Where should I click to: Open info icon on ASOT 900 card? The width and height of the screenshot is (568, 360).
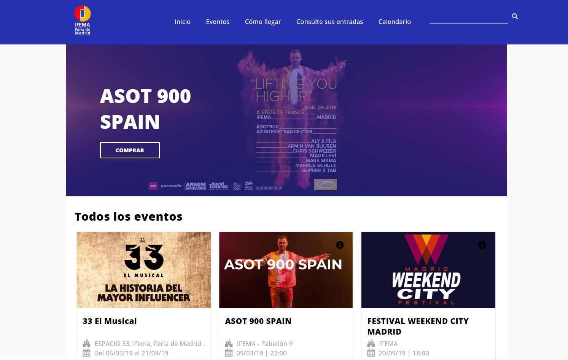(x=340, y=245)
